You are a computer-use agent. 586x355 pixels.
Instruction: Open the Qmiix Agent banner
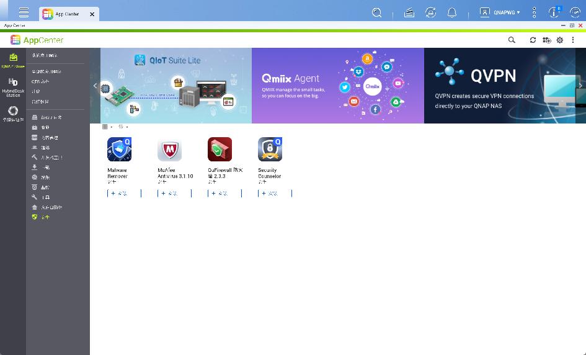338,86
